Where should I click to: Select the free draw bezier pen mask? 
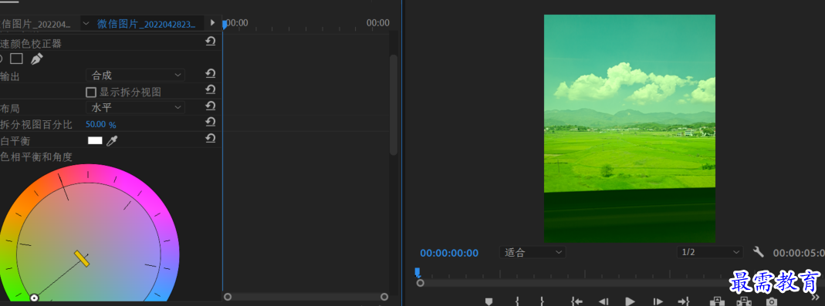click(x=36, y=59)
